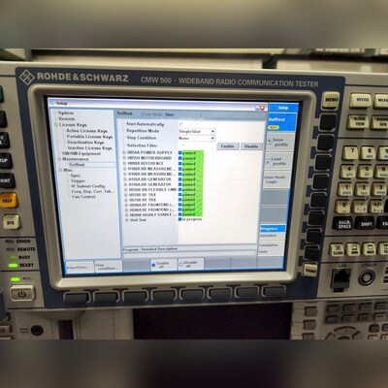The height and width of the screenshot is (388, 388).
Task: Collapse the Misc tree node
Action: (x=60, y=170)
